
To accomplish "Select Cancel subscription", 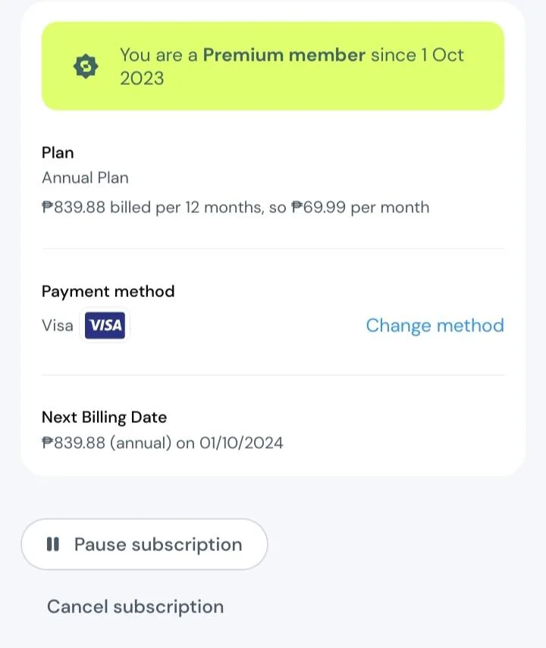I will click(x=135, y=606).
